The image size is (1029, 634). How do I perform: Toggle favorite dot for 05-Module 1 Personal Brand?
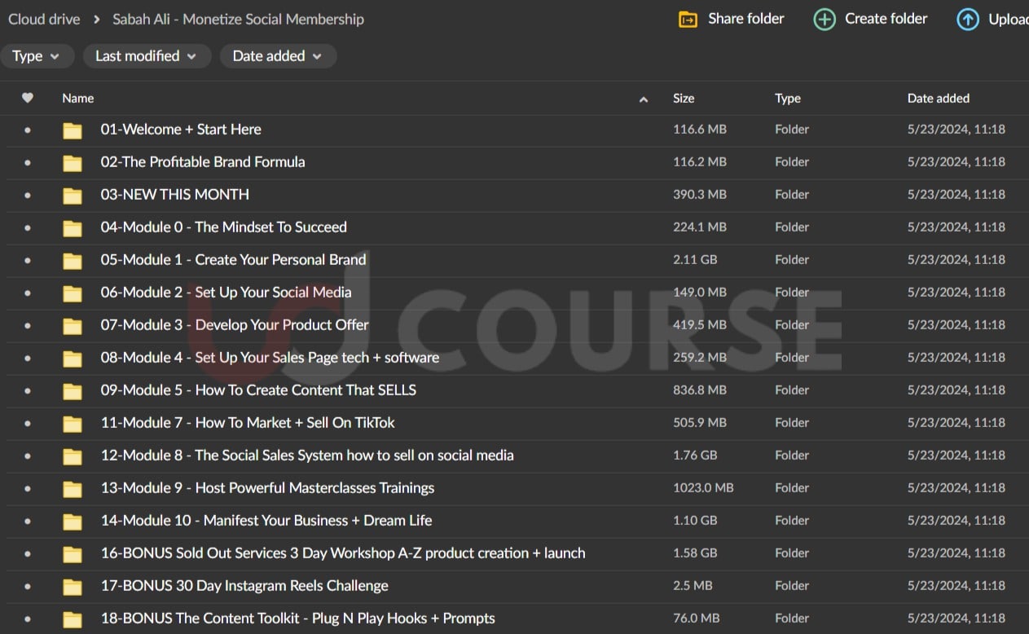pyautogui.click(x=28, y=260)
